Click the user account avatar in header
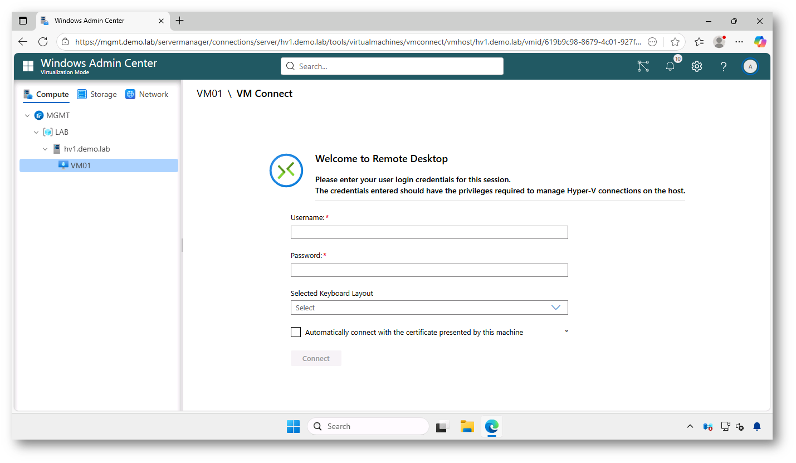796x463 pixels. [x=750, y=66]
